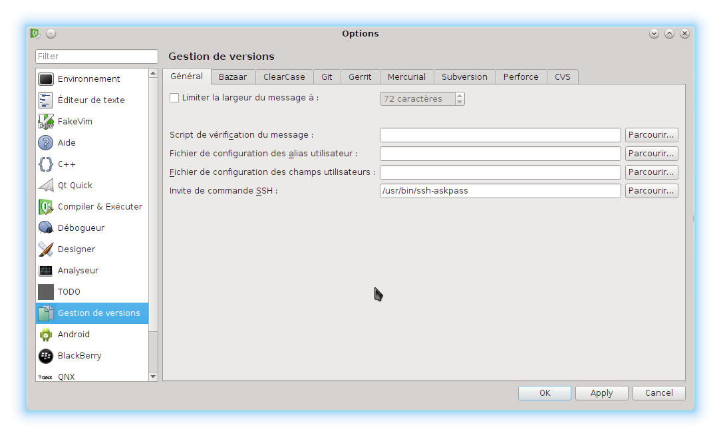
Task: Click the /usr/bin/ssh-askpass input field
Action: 500,191
